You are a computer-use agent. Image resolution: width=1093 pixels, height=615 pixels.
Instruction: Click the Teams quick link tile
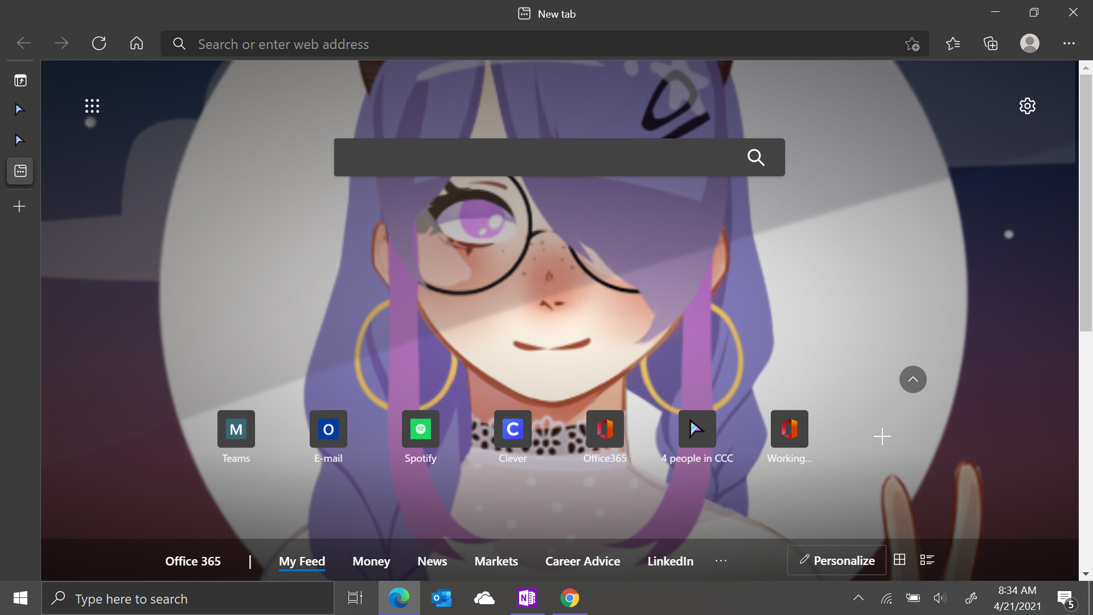236,429
